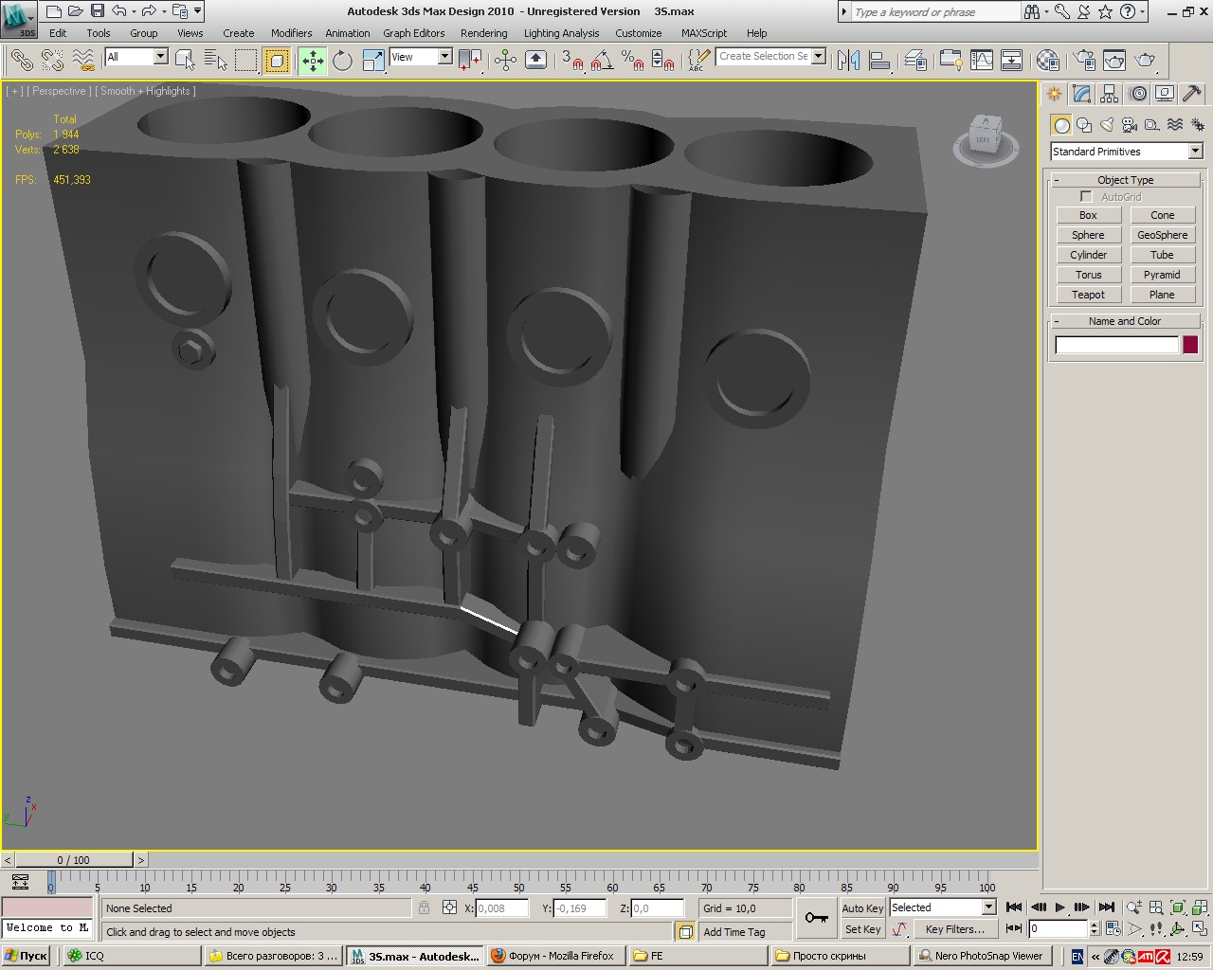Create a Teapot primitive button
1213x970 pixels.
click(x=1088, y=295)
